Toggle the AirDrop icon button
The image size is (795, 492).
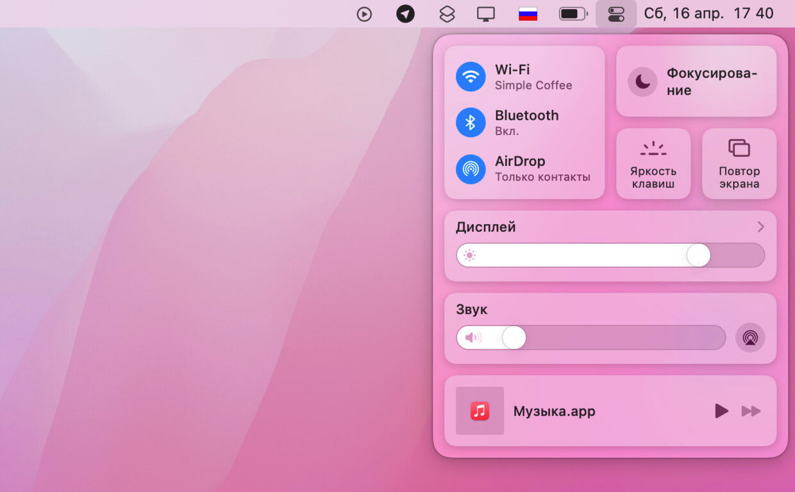click(x=471, y=168)
